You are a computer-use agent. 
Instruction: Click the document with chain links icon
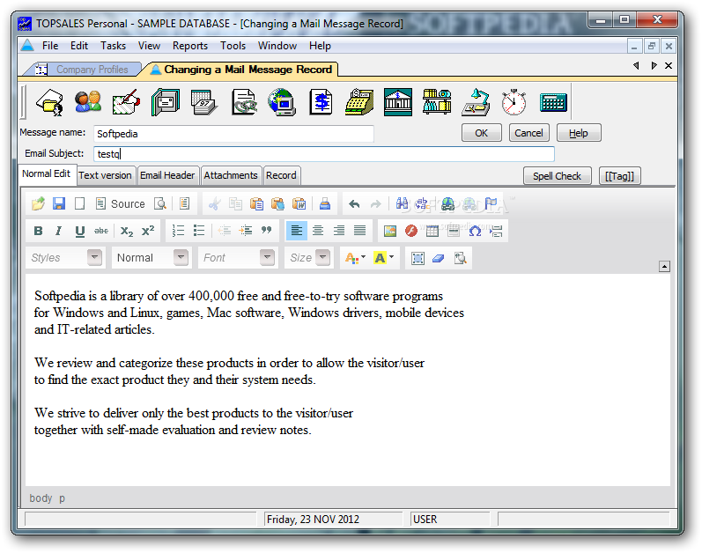click(244, 102)
